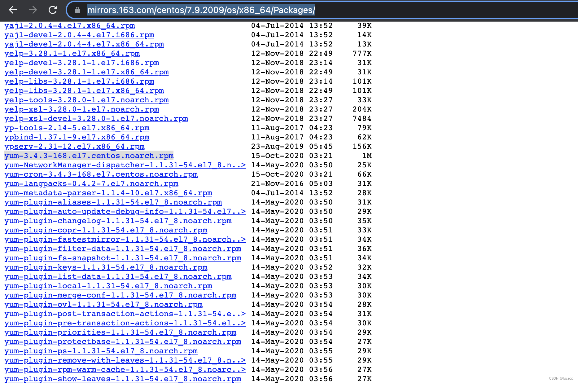Click yp-tools-2.14-5.el7.x86_64.rpm link
The height and width of the screenshot is (383, 578).
point(77,128)
